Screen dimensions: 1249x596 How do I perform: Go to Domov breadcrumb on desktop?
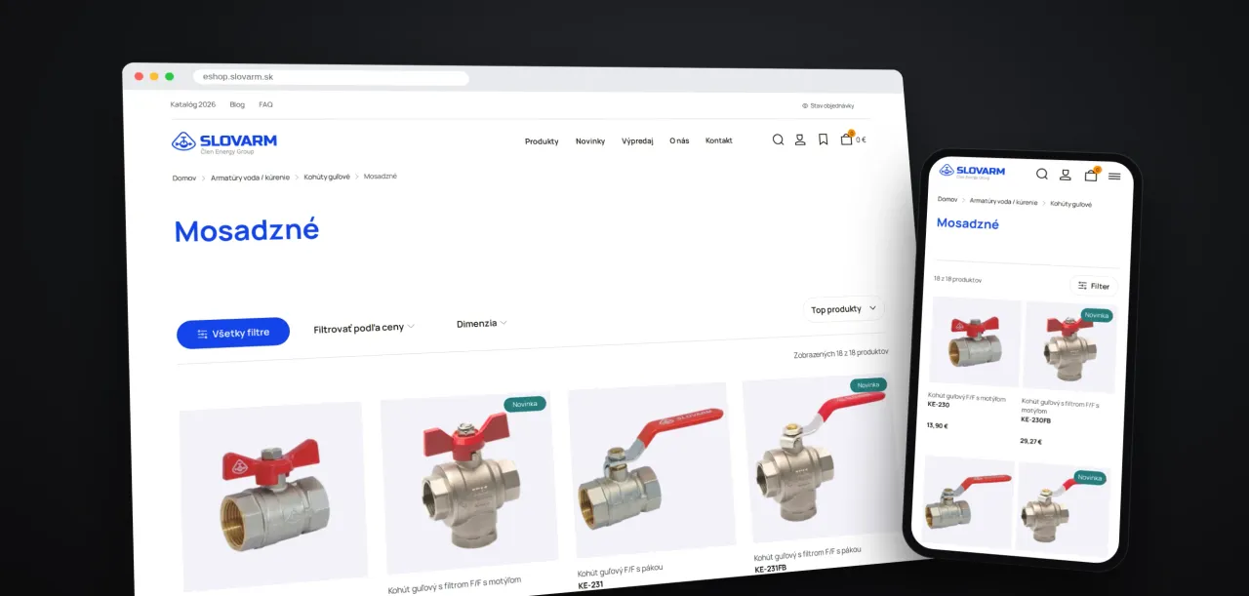click(184, 178)
